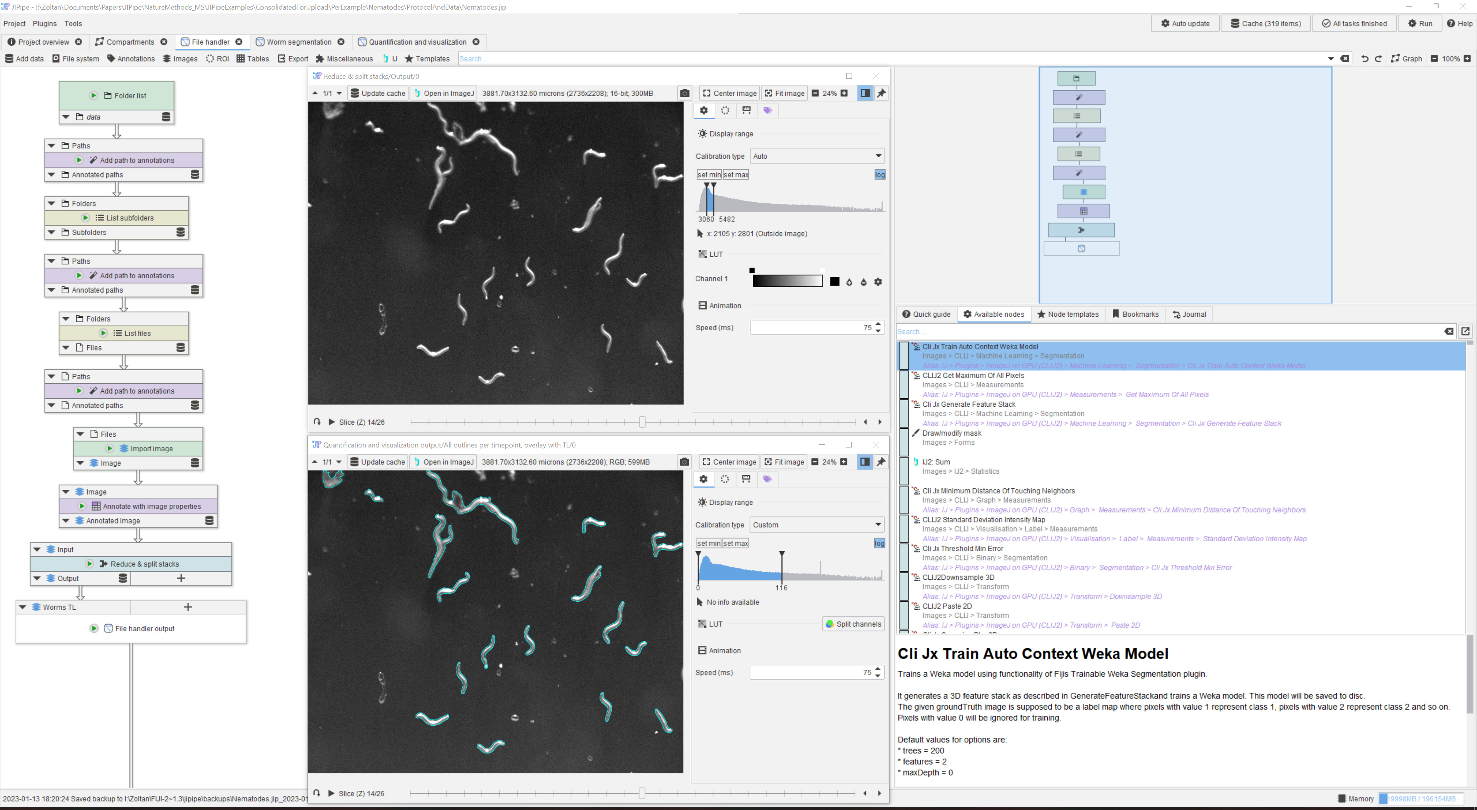
Task: Click Fit image in top viewer
Action: (784, 93)
